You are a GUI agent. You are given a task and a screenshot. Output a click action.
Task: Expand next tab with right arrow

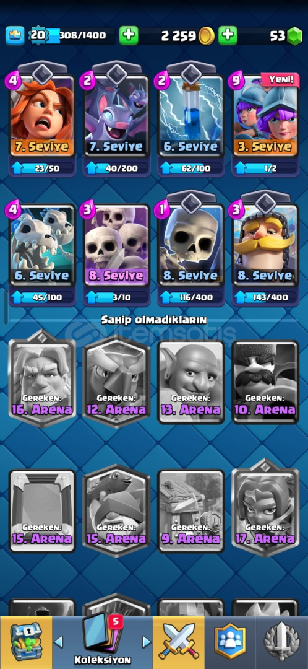pyautogui.click(x=146, y=641)
